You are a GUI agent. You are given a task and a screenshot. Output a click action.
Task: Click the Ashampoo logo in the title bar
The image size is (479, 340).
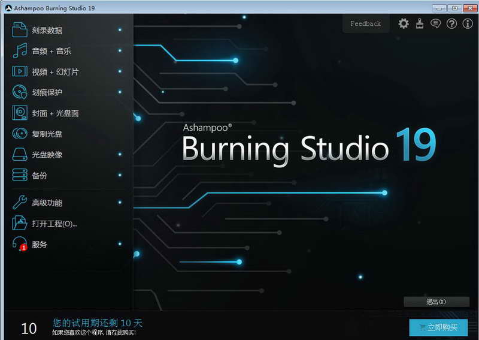pyautogui.click(x=8, y=8)
